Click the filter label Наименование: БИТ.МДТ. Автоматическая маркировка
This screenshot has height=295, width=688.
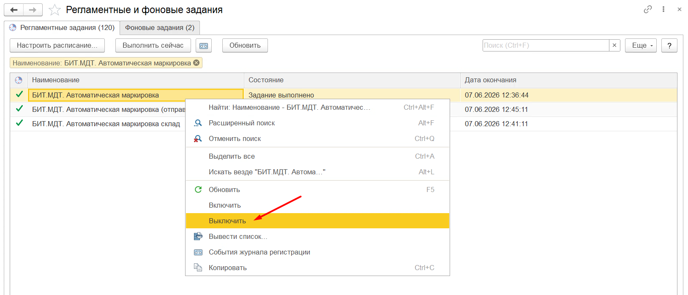[x=102, y=63]
